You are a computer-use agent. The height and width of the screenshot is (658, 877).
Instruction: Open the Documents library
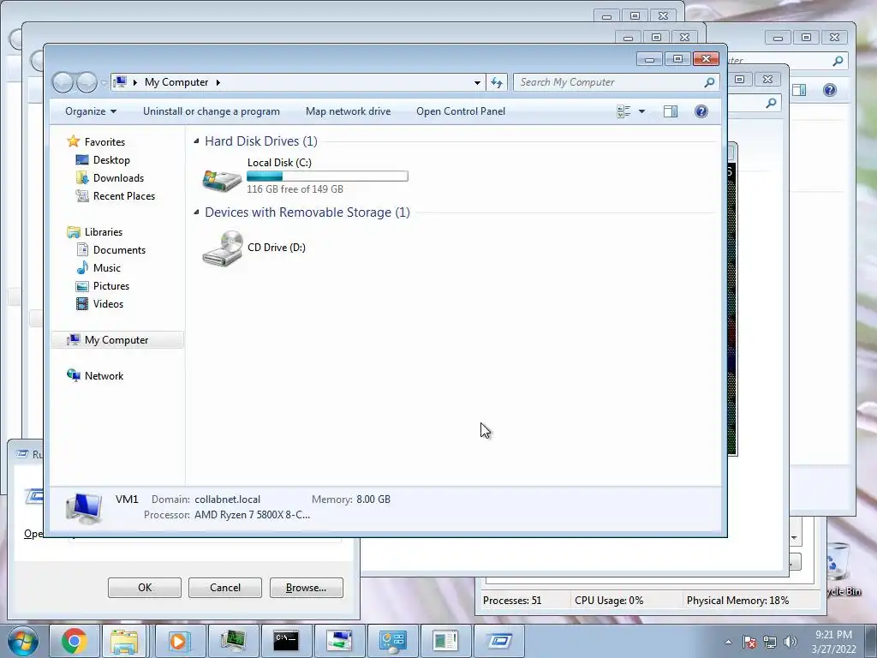click(119, 250)
